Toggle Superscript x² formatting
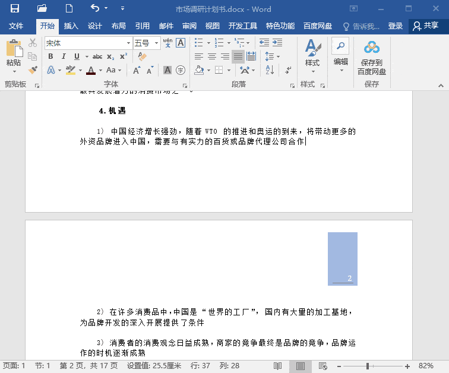This screenshot has width=449, height=373. coord(124,56)
